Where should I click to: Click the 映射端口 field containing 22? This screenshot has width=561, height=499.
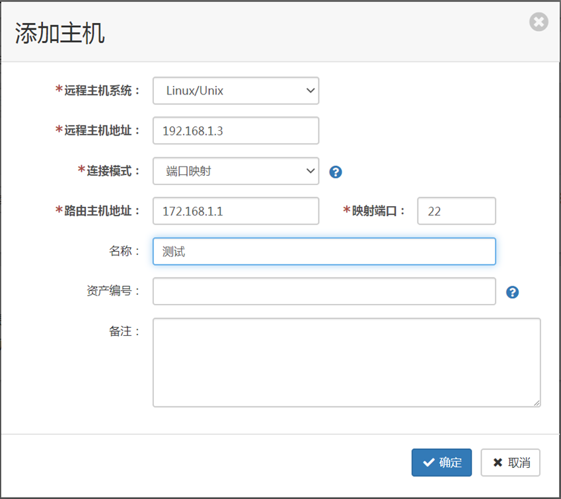point(456,211)
